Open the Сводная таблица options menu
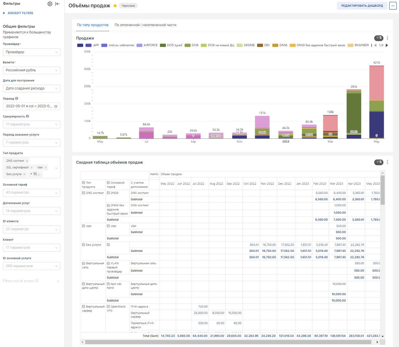 387,162
